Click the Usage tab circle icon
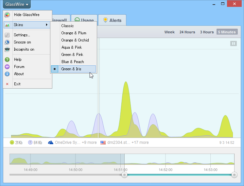This screenshot has width=244, height=186. [x=77, y=20]
